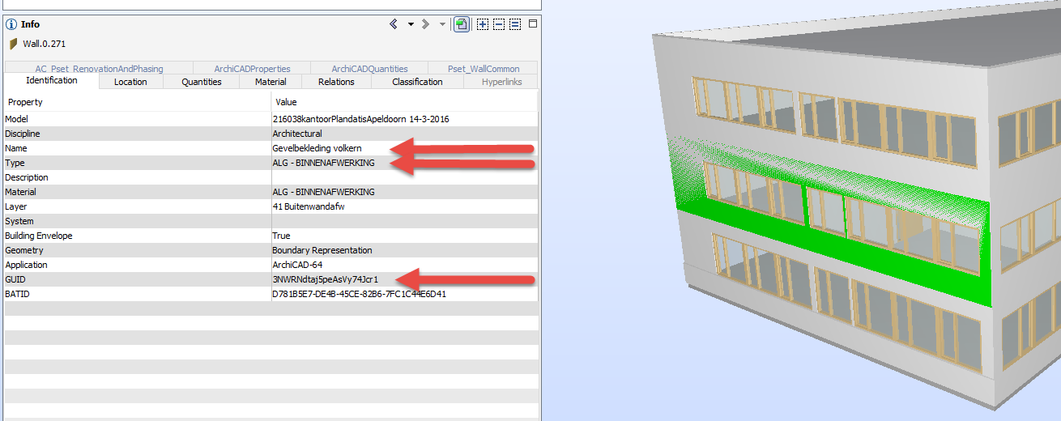This screenshot has height=421, width=1061.
Task: Open the Quantities tab
Action: point(201,82)
